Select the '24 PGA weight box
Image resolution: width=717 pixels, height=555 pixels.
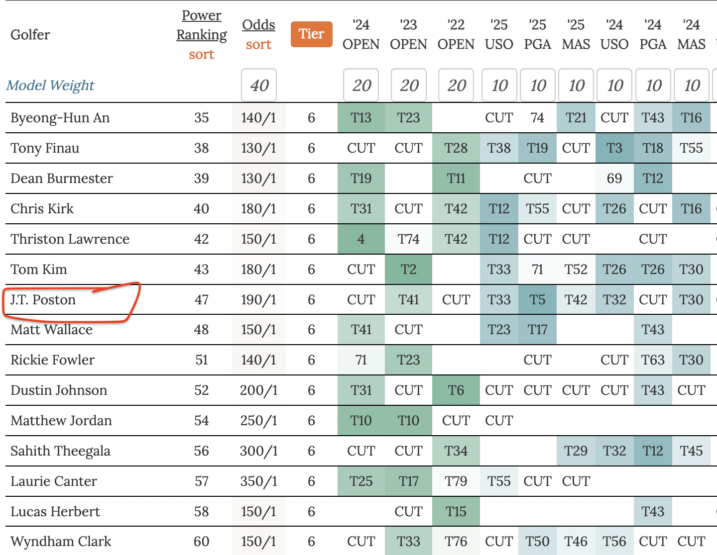point(653,86)
